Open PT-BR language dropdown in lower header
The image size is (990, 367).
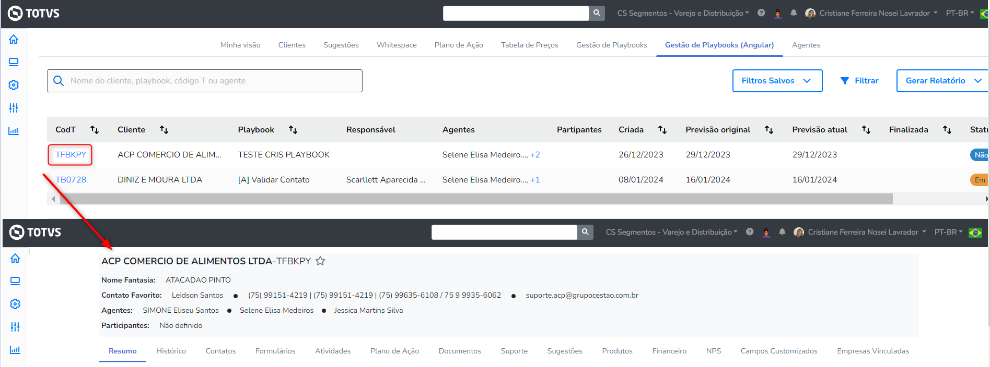pyautogui.click(x=948, y=232)
